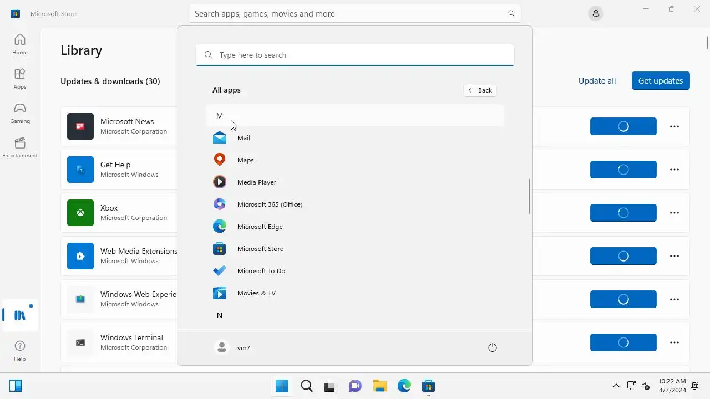The width and height of the screenshot is (710, 399).
Task: Open Apps section in Store sidebar
Action: click(x=20, y=79)
